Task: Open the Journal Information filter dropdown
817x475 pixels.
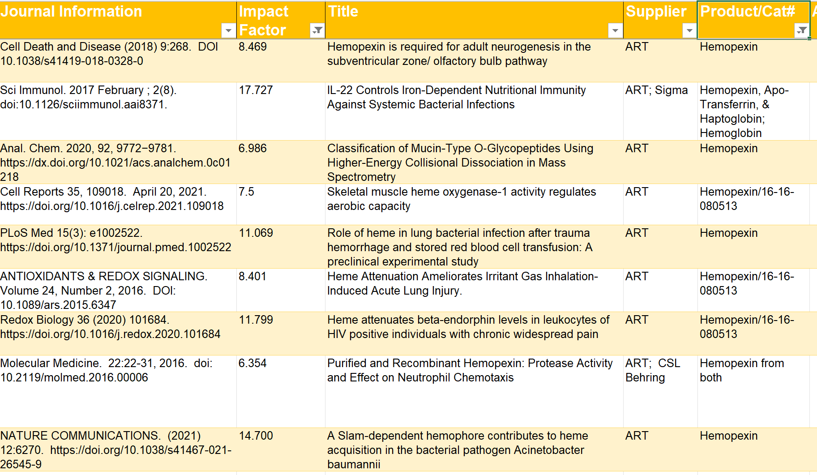Action: click(x=228, y=30)
